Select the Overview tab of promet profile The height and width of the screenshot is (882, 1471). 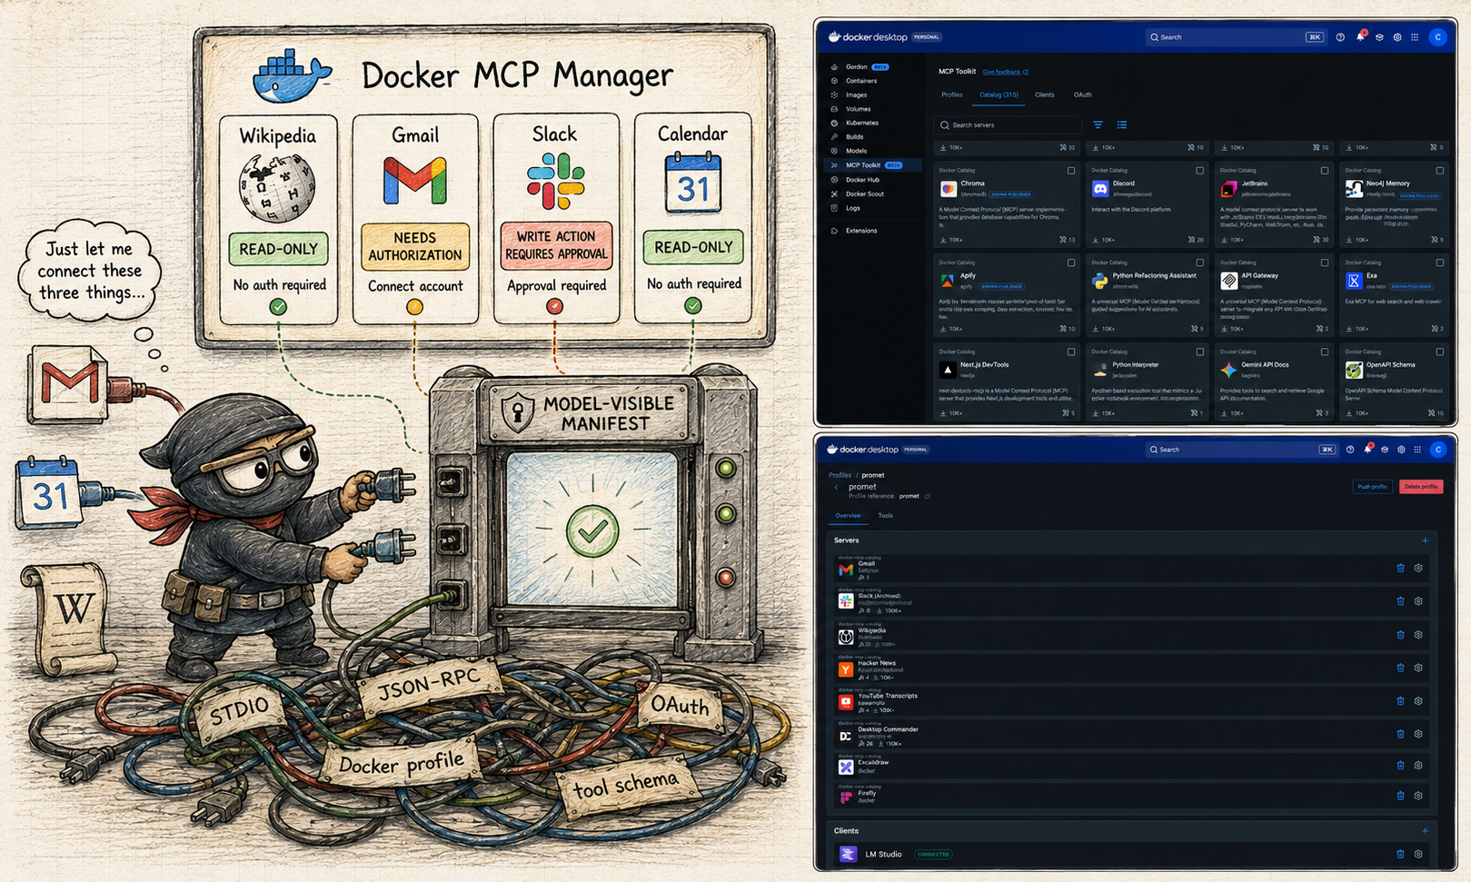(848, 516)
